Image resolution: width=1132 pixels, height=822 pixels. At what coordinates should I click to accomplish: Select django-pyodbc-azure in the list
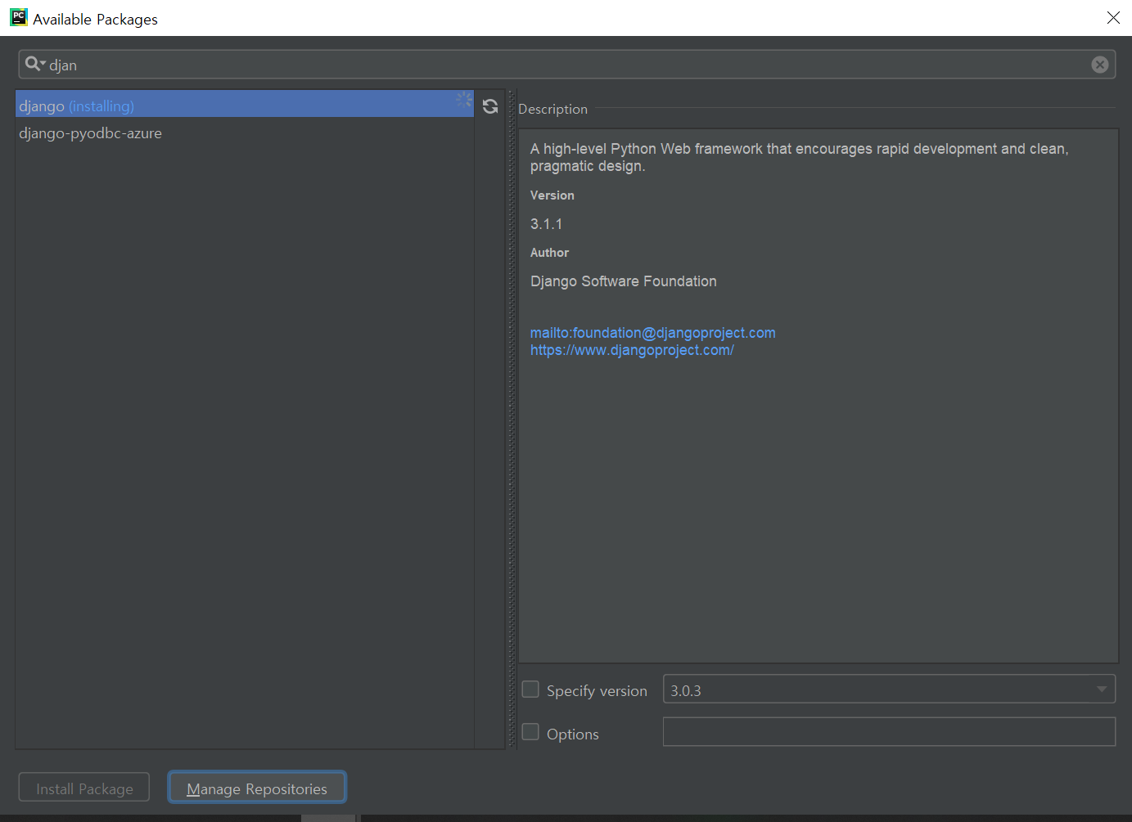[245, 133]
